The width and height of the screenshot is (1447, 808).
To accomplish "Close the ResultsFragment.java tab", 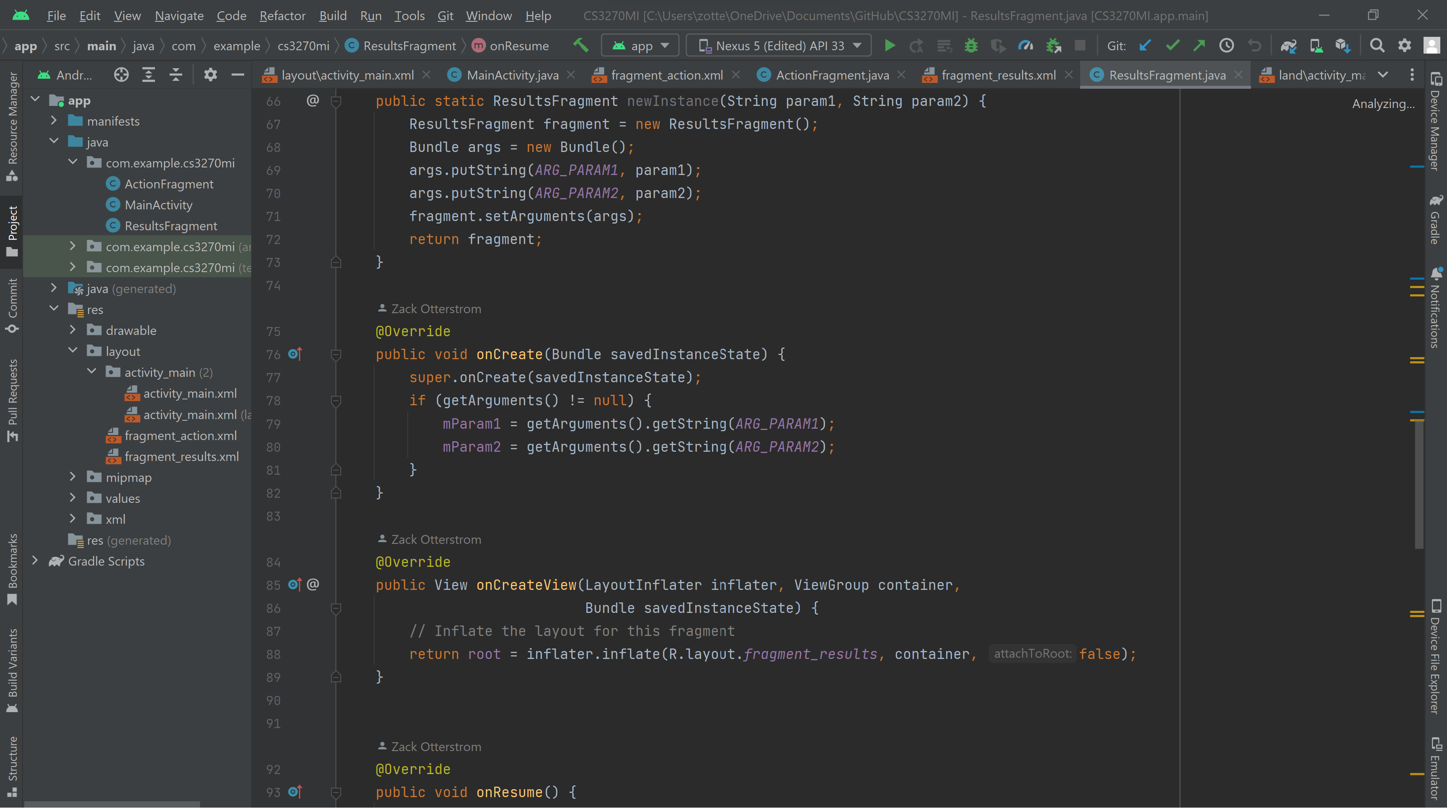I will coord(1238,75).
